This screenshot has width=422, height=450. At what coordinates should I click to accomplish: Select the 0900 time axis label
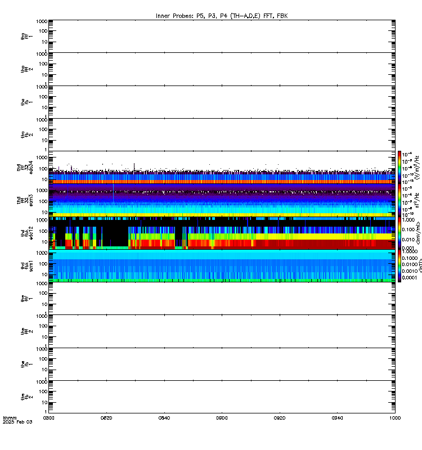tap(222, 418)
